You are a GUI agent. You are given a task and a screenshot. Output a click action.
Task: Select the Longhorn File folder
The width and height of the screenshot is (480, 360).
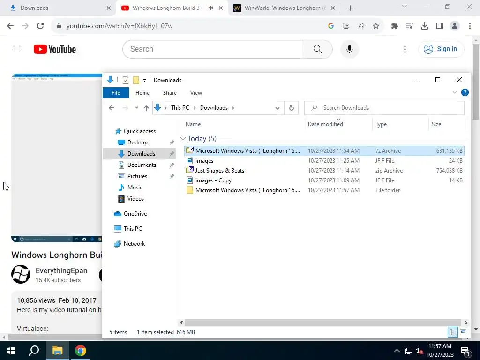[324, 190]
